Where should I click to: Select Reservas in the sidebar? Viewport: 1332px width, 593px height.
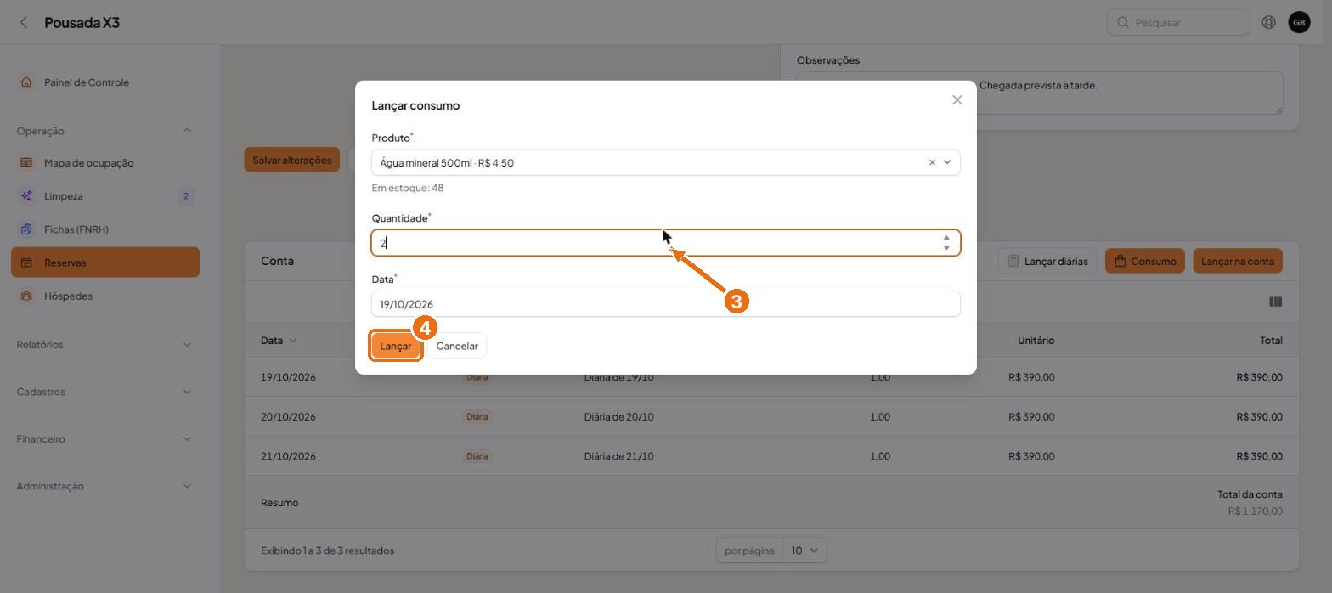(105, 263)
